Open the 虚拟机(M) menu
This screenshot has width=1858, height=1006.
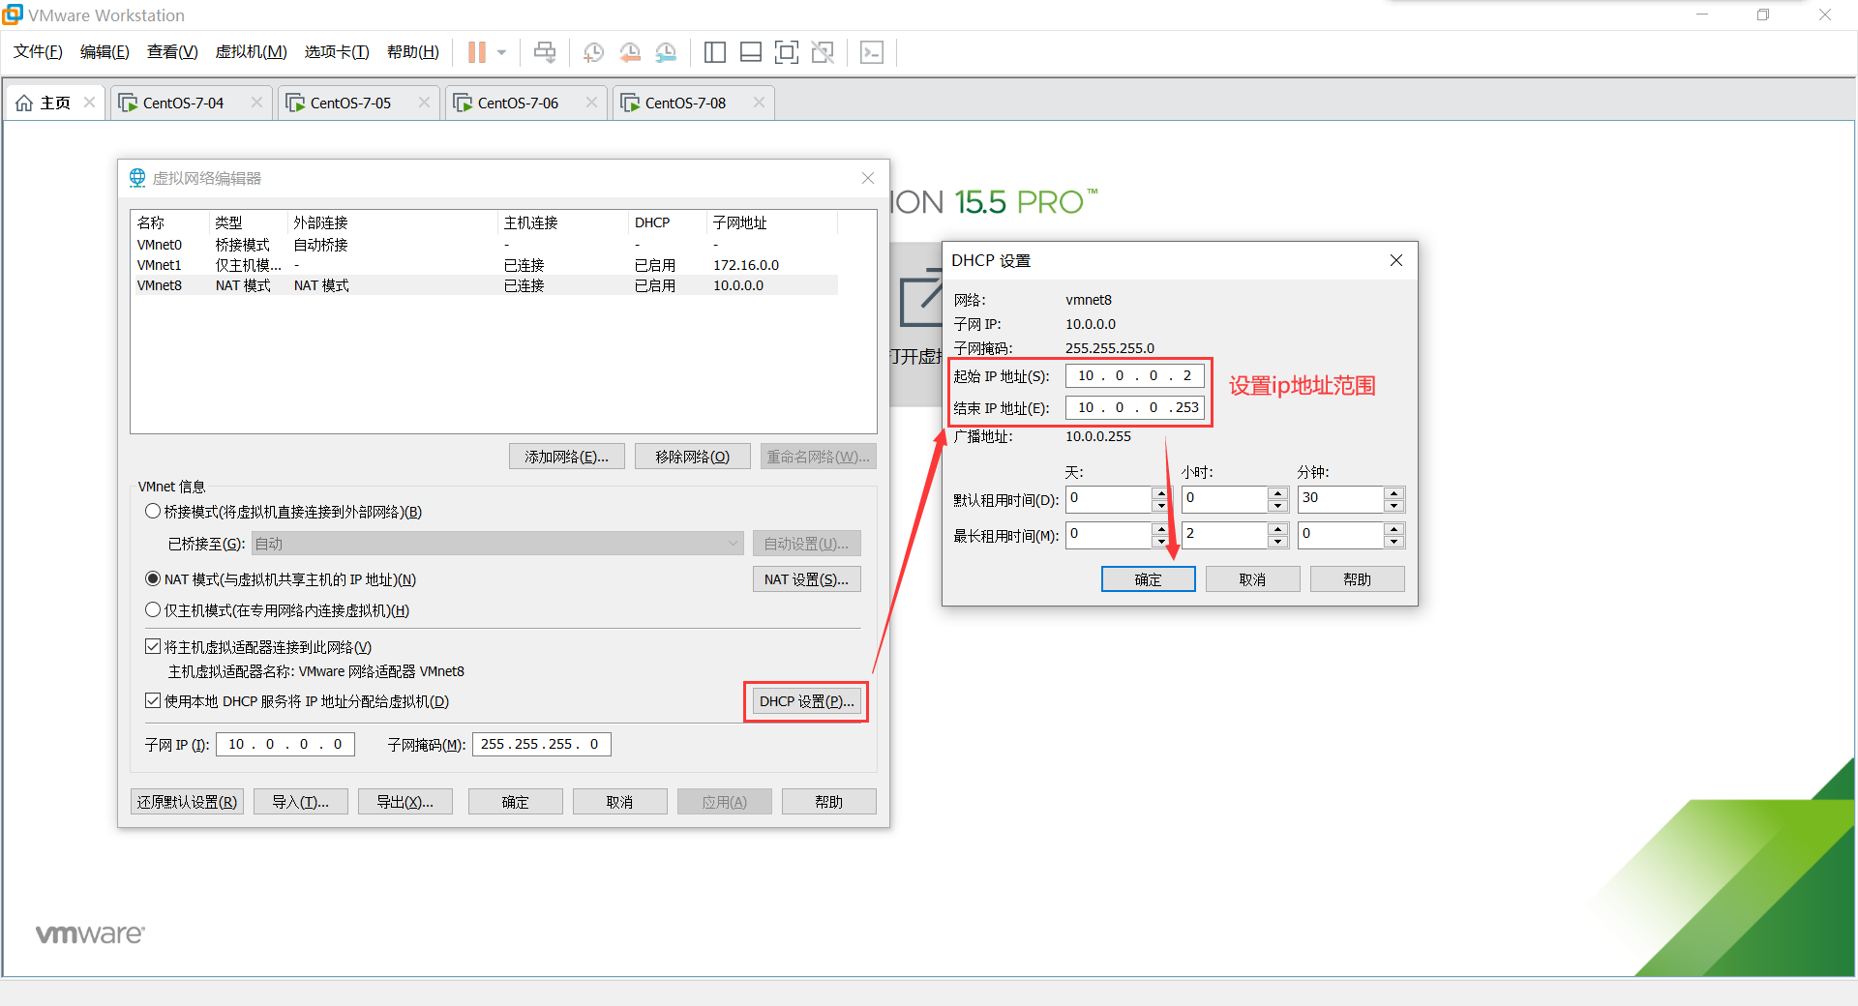point(251,52)
